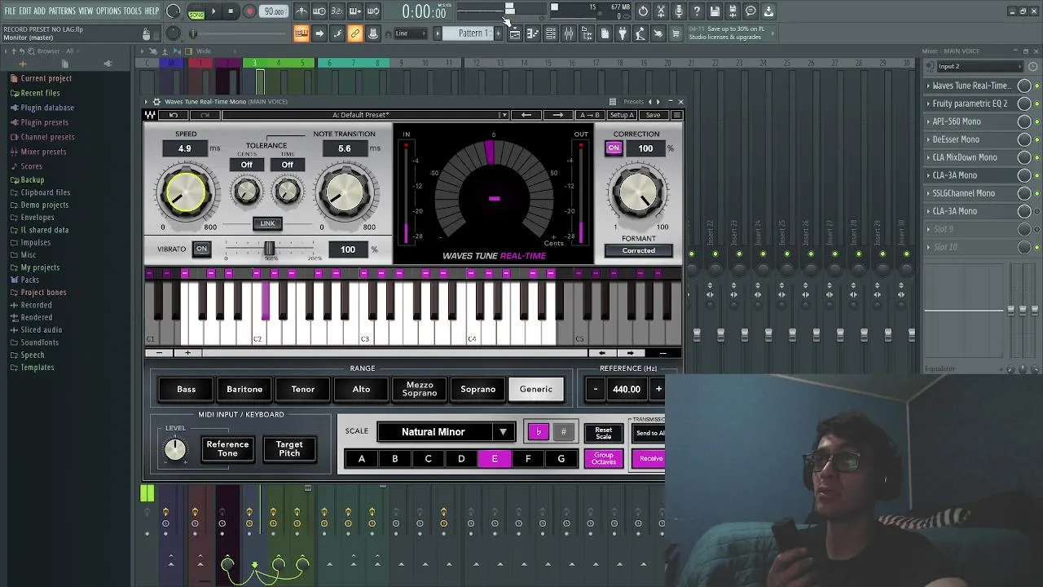This screenshot has height=587, width=1043.
Task: Click the help question mark icon
Action: (x=697, y=11)
